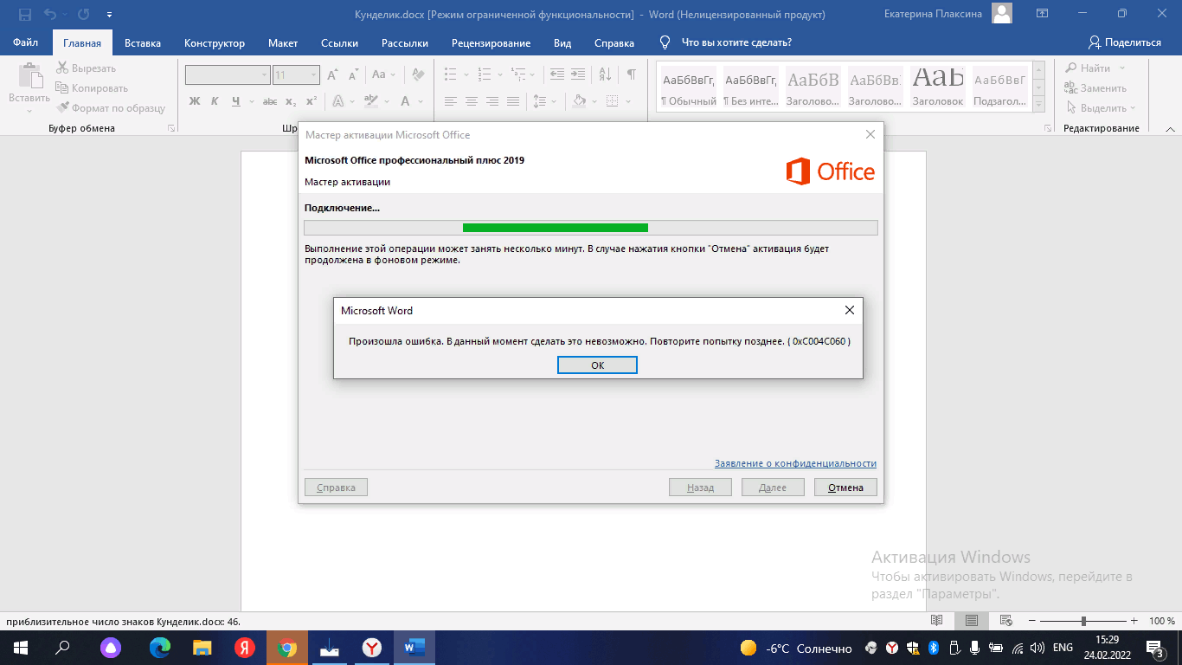Toggle bold Ж formatting

[194, 101]
